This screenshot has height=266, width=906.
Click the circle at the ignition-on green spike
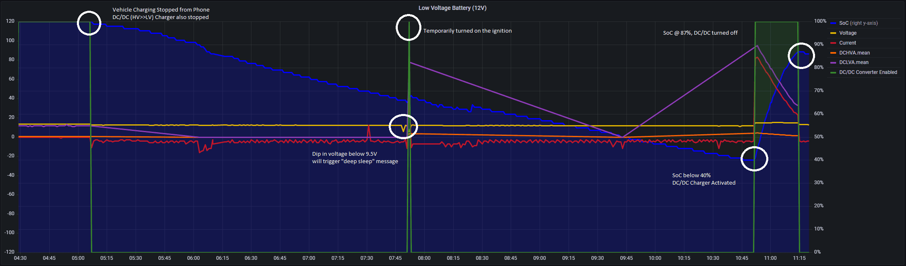click(409, 27)
